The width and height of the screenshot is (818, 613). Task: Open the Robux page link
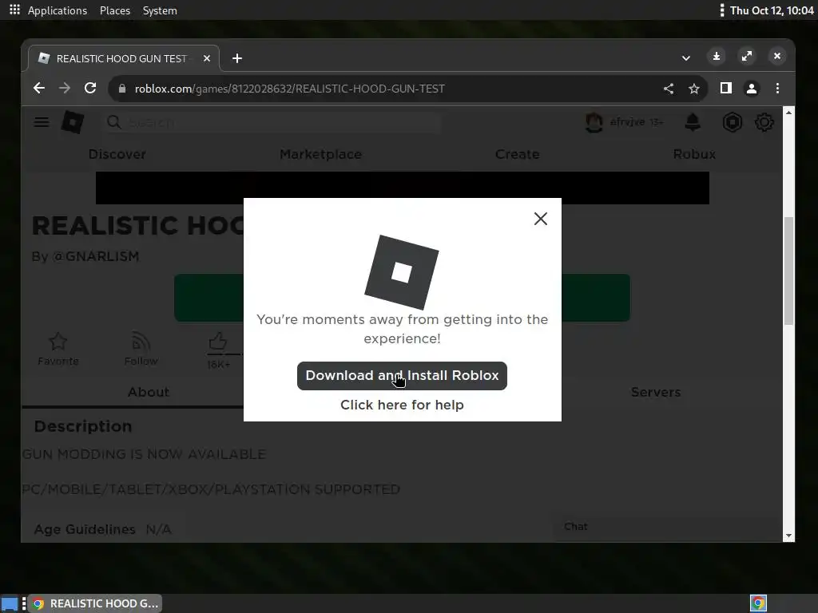tap(694, 154)
